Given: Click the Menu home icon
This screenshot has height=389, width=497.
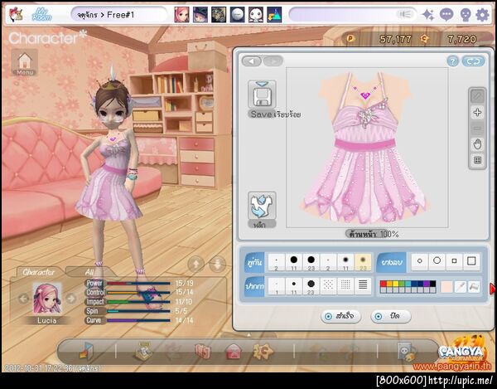Looking at the screenshot, I should pos(25,62).
